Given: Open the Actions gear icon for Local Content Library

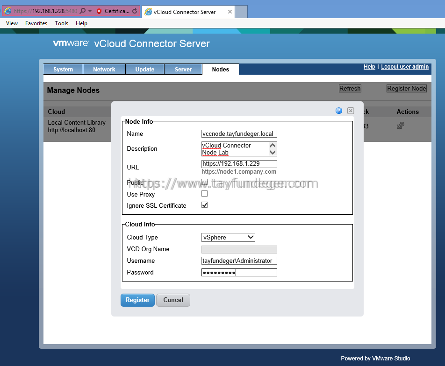Looking at the screenshot, I should click(401, 126).
